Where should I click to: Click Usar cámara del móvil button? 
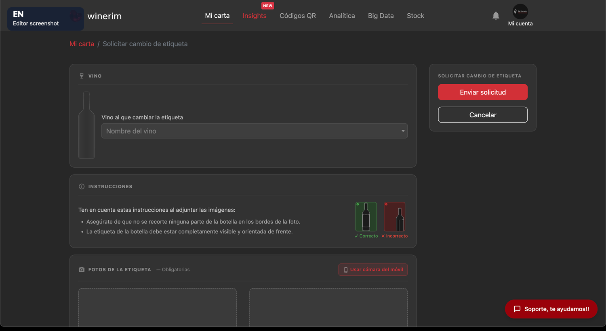[x=373, y=270]
